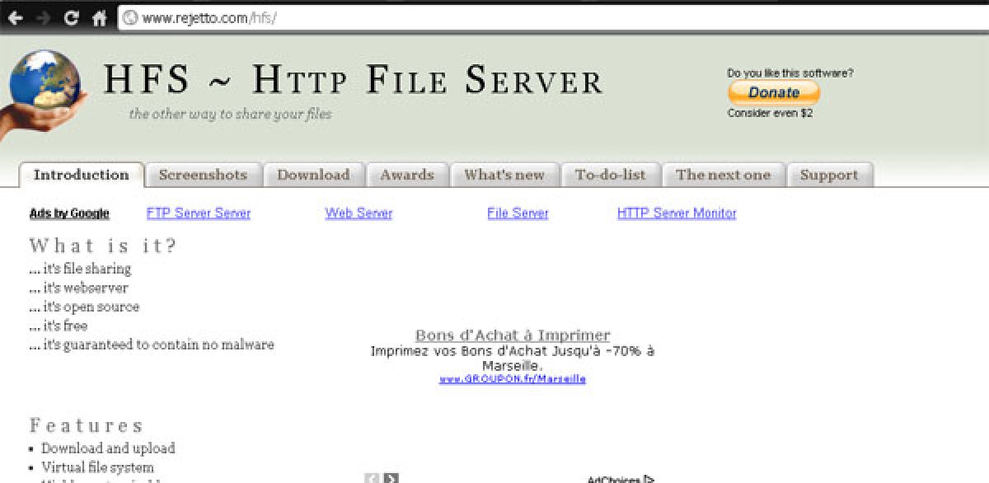This screenshot has width=989, height=483.
Task: Click 'Do you like this software?' text
Action: pos(790,73)
